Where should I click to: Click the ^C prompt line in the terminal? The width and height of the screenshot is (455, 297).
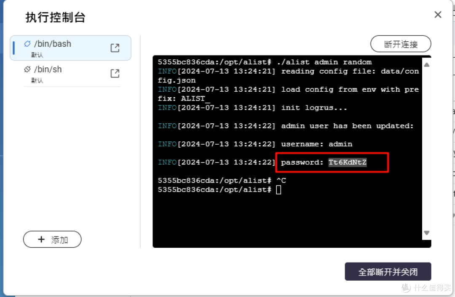click(x=222, y=180)
